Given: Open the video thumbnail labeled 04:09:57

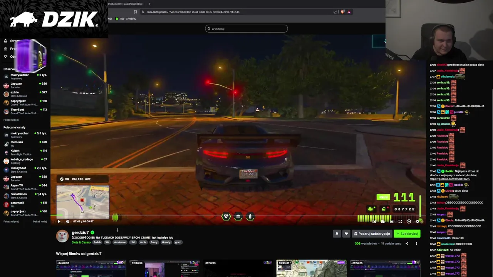Looking at the screenshot, I should pyautogui.click(x=91, y=269).
